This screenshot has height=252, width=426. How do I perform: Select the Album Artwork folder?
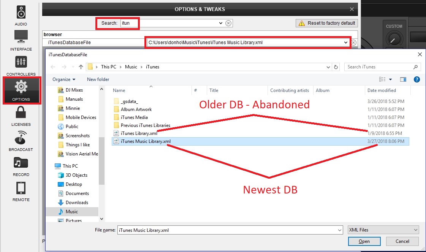[x=136, y=109]
